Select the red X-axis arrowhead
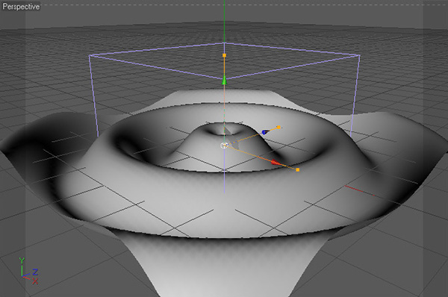This screenshot has height=297, width=448. point(275,162)
